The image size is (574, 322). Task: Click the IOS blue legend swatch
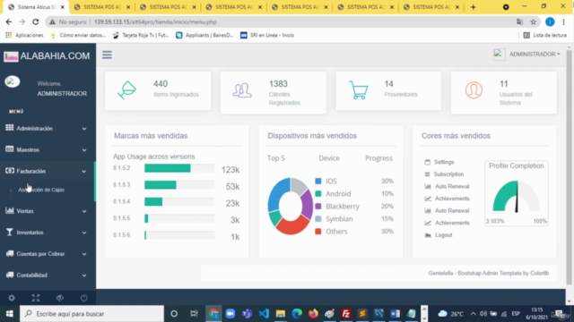(318, 181)
